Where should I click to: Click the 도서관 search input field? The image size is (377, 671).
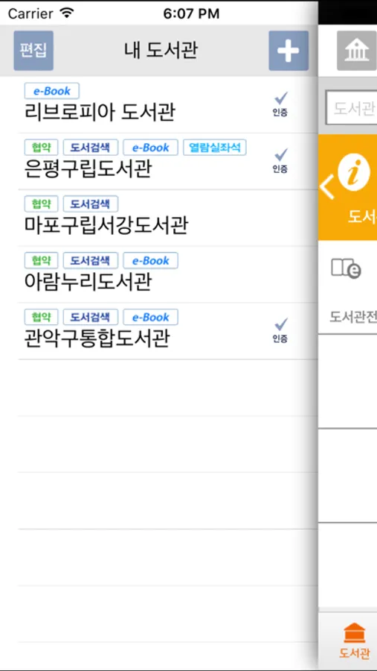coord(352,108)
